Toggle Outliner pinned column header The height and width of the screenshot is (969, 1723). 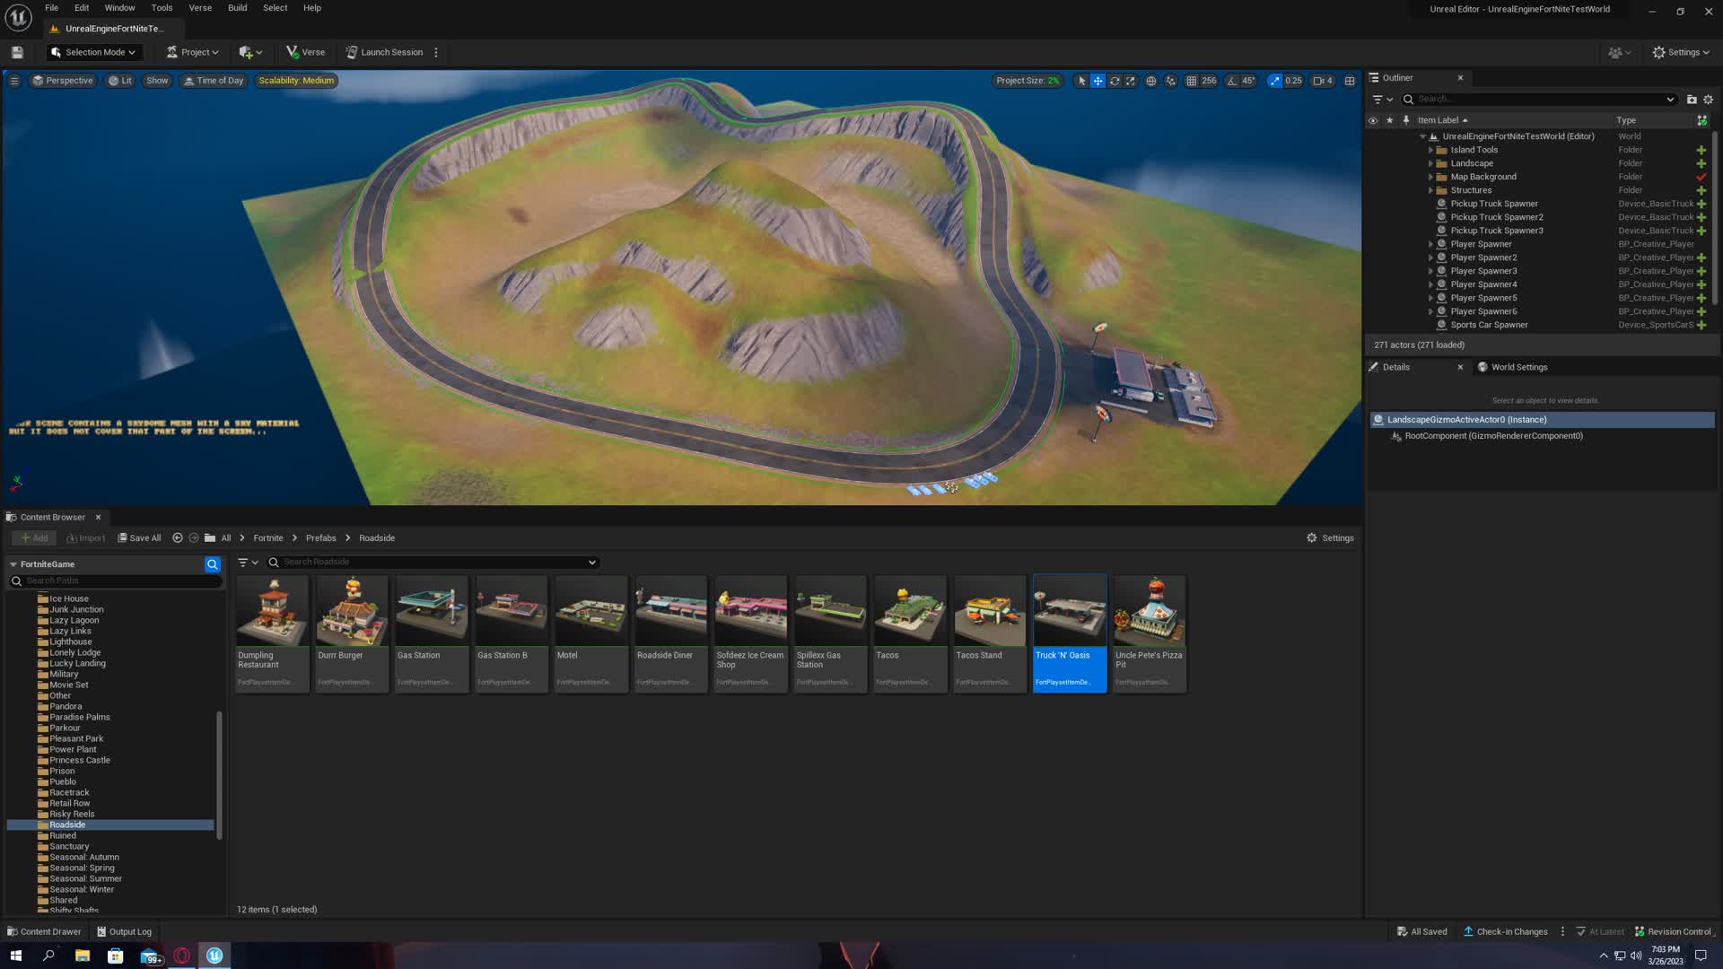coord(1406,120)
